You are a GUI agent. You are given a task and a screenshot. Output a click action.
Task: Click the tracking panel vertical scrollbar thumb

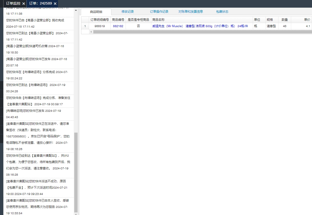(76, 172)
